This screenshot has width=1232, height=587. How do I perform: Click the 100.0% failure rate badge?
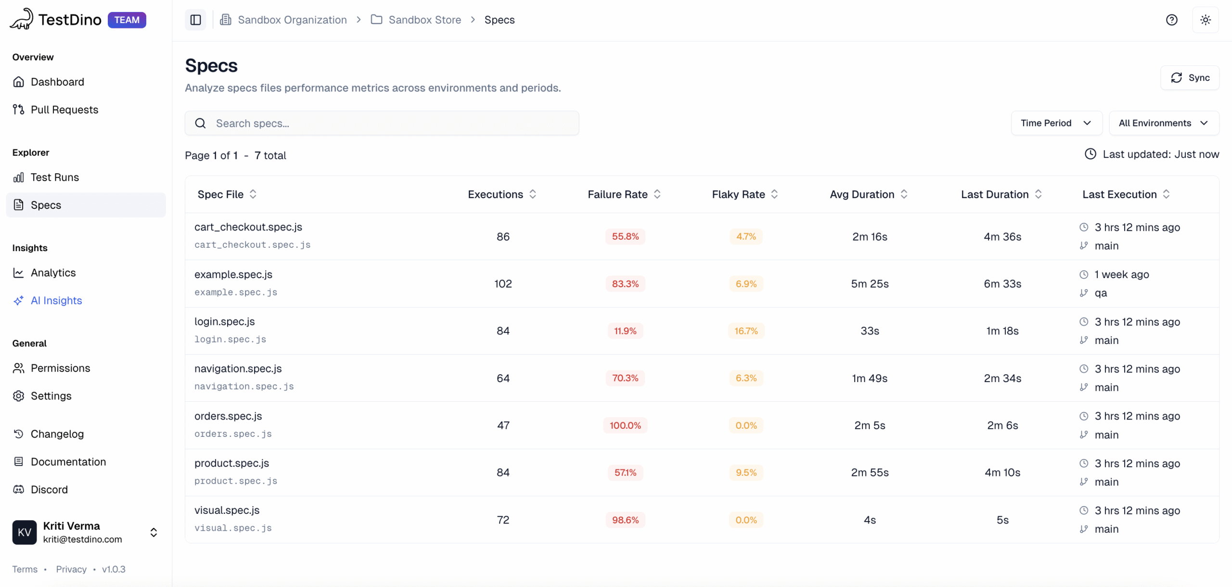(625, 425)
